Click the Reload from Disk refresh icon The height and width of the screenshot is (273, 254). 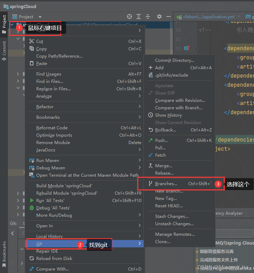(32, 258)
